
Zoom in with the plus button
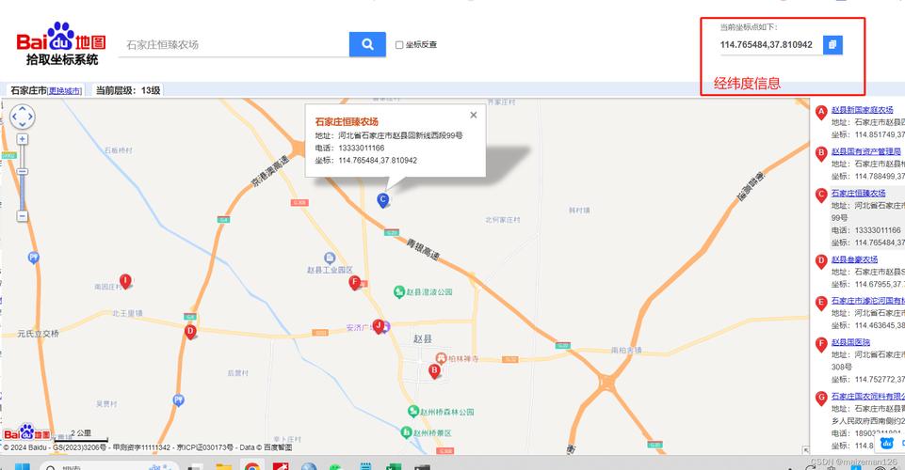(x=22, y=139)
